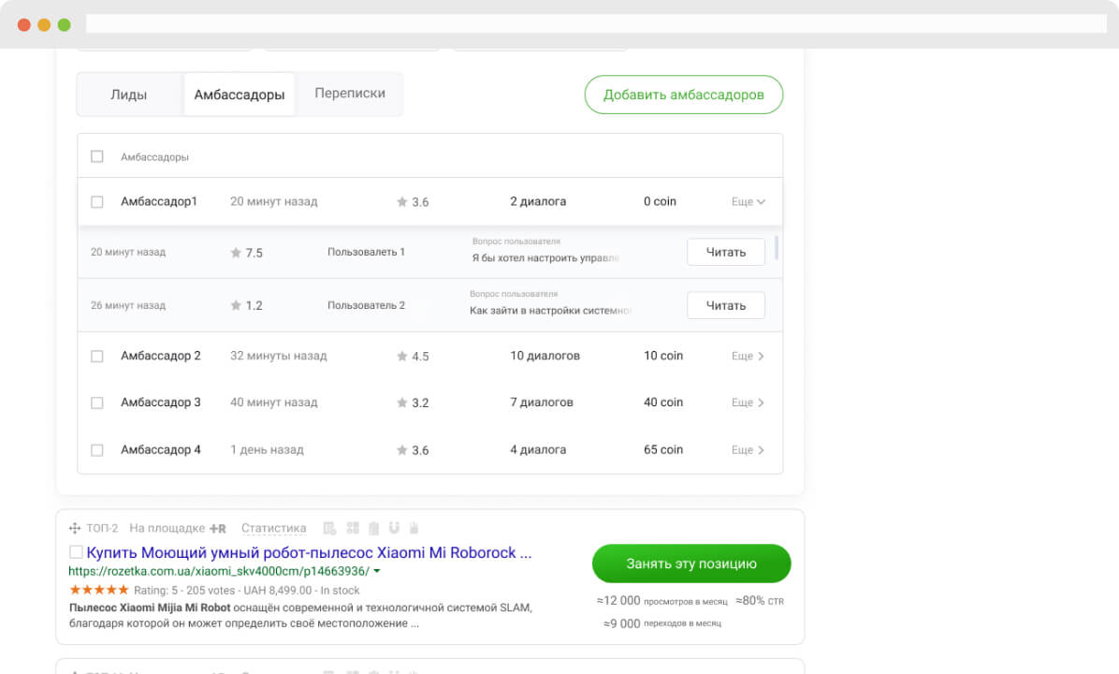Open the Купить Моющий умный робот-пылесос link
Viewport: 1119px width, 674px height.
pyautogui.click(x=309, y=552)
